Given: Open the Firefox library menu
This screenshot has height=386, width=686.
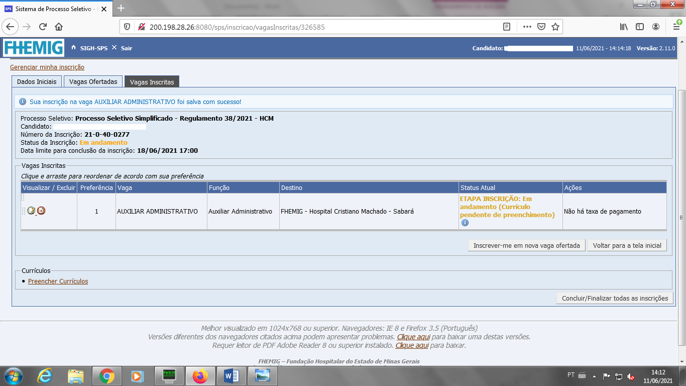Looking at the screenshot, I should coord(624,27).
